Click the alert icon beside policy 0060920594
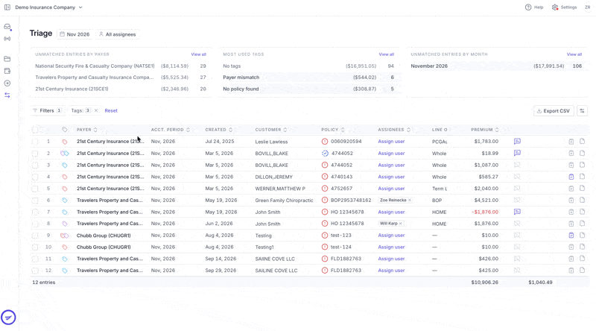This screenshot has width=596, height=331. point(325,141)
